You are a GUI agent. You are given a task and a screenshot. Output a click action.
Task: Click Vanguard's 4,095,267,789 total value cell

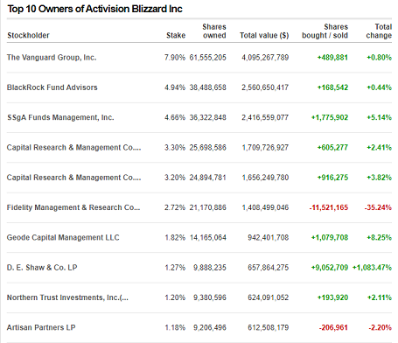coord(265,58)
